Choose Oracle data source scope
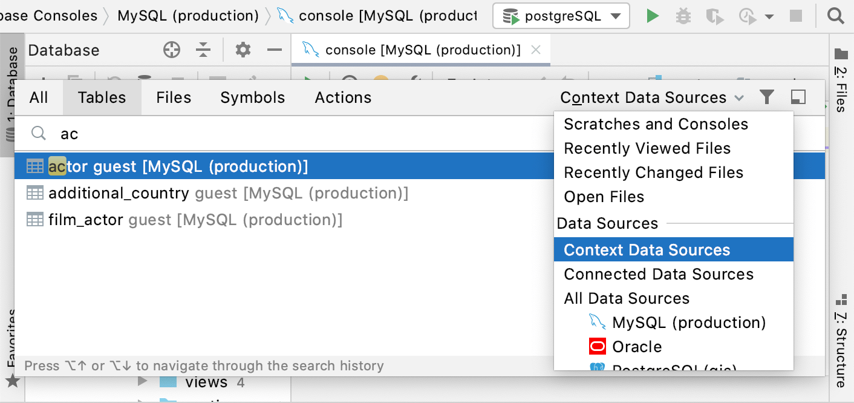 673,347
